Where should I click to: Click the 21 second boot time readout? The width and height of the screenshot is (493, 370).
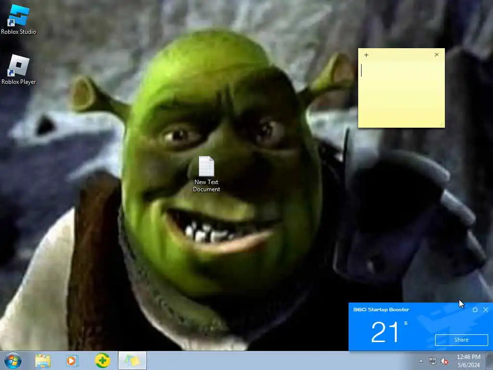pos(389,331)
